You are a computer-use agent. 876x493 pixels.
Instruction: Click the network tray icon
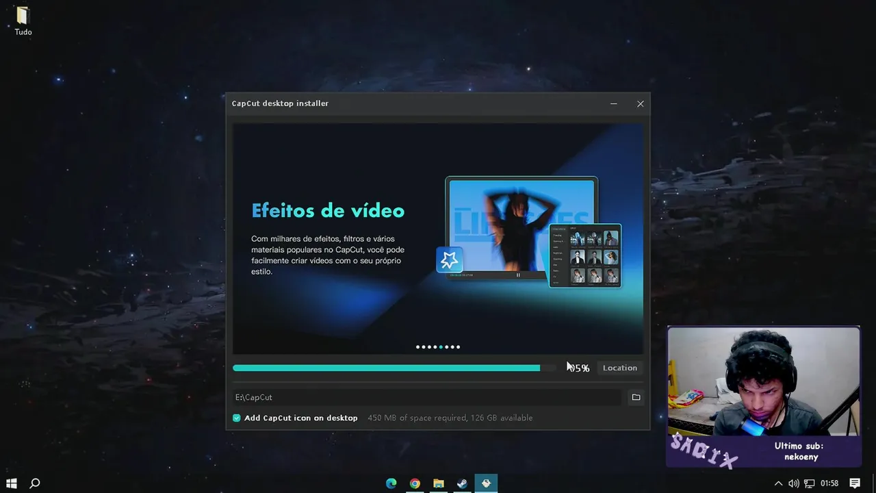[809, 483]
